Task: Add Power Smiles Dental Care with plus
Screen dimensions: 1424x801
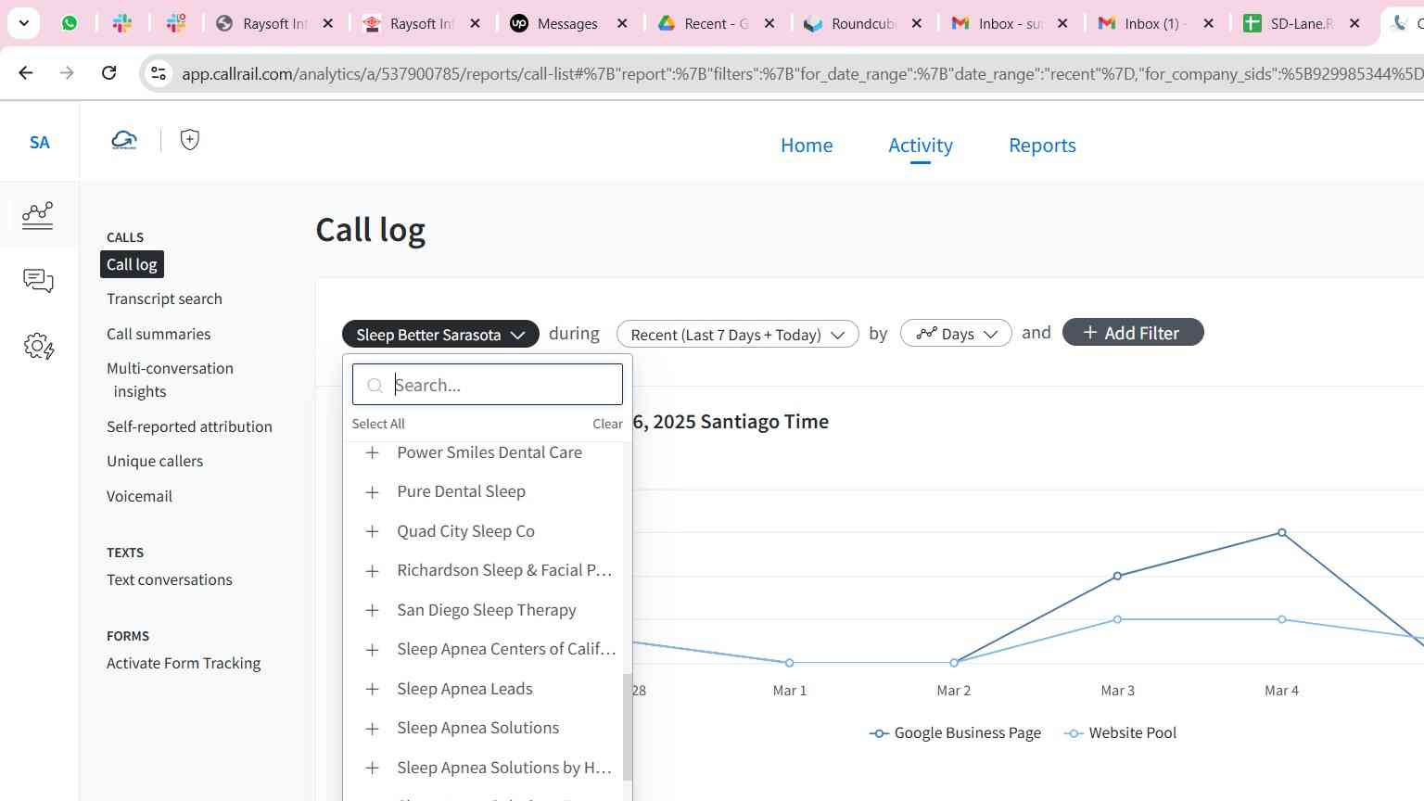Action: [372, 452]
